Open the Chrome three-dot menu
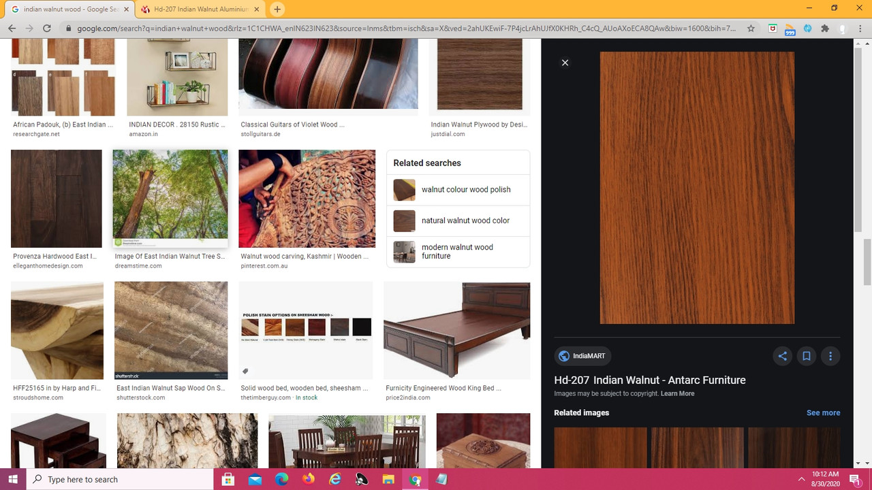Image resolution: width=872 pixels, height=490 pixels. [860, 29]
